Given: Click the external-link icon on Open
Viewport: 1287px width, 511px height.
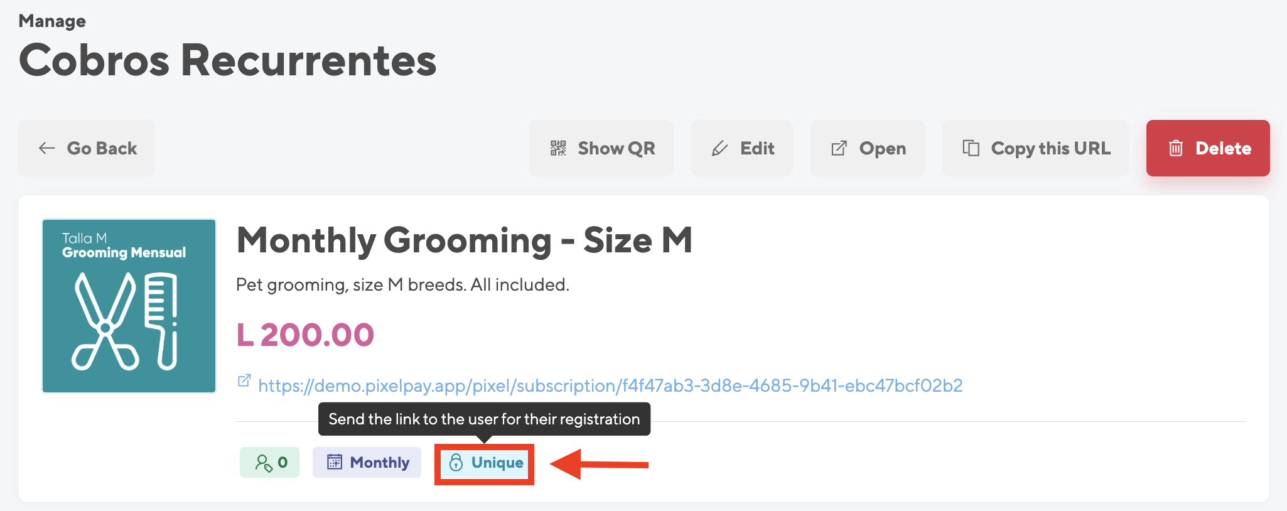Looking at the screenshot, I should coord(839,148).
